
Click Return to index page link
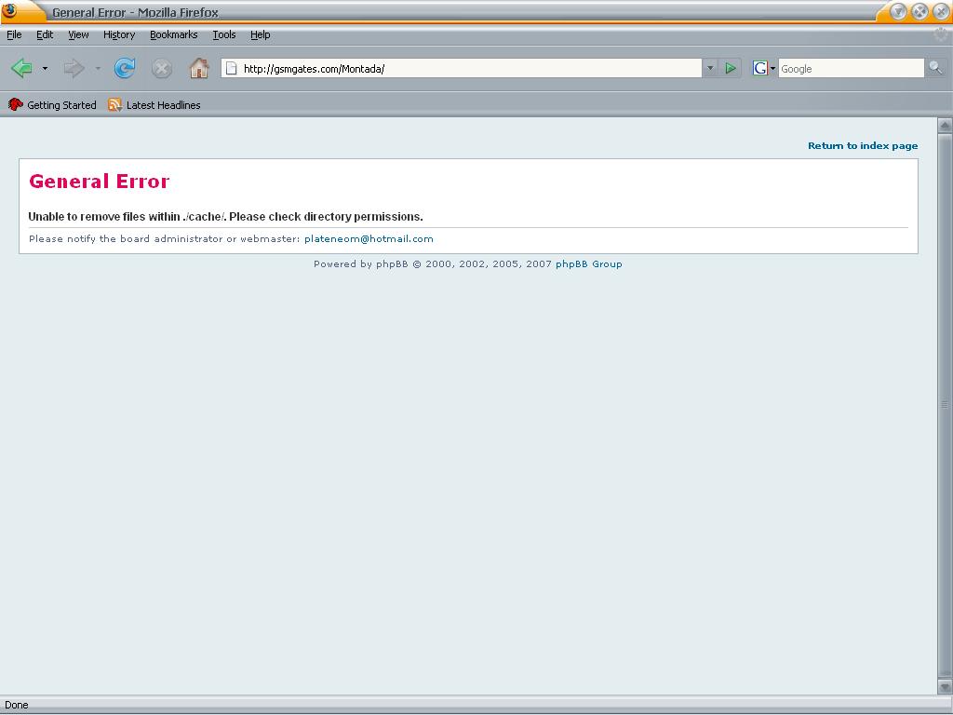click(862, 145)
